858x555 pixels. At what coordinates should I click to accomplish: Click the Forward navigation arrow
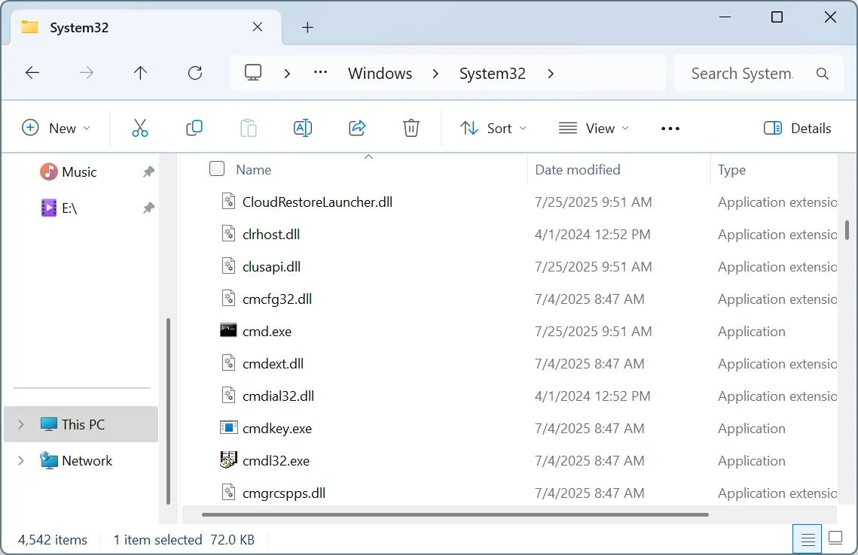87,73
